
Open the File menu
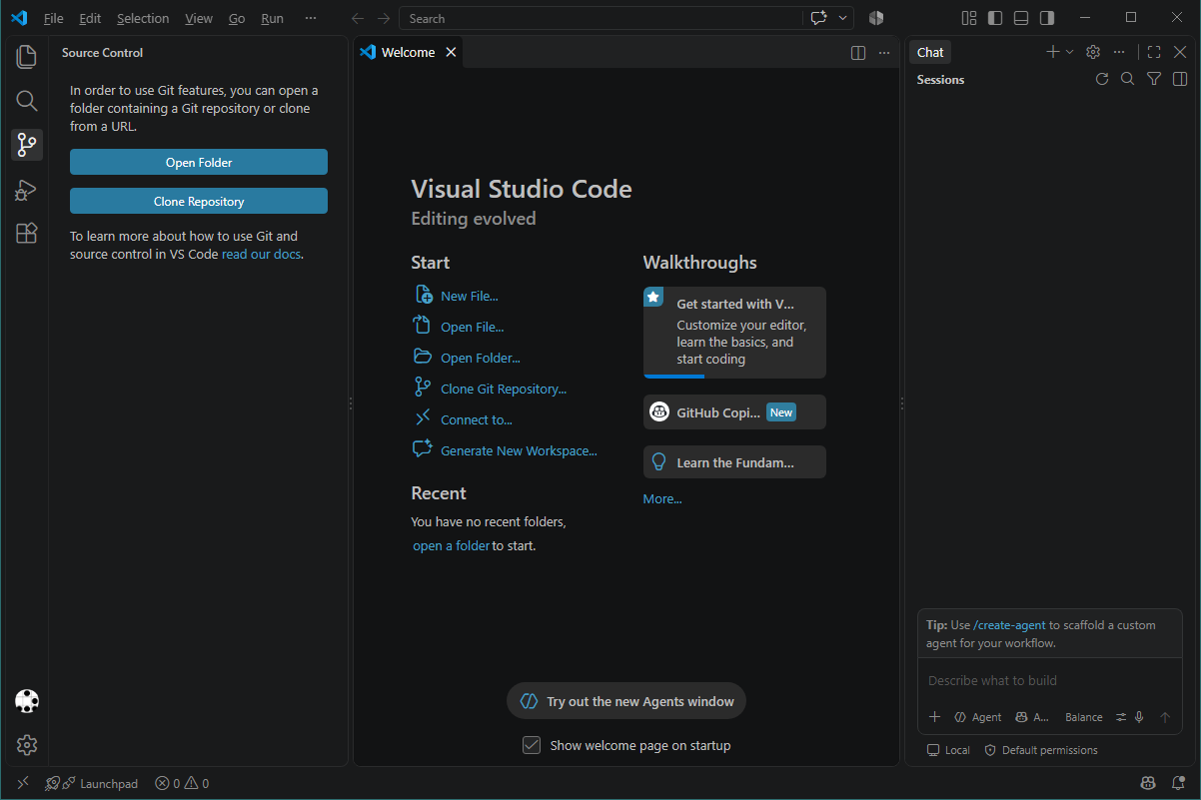[x=54, y=18]
